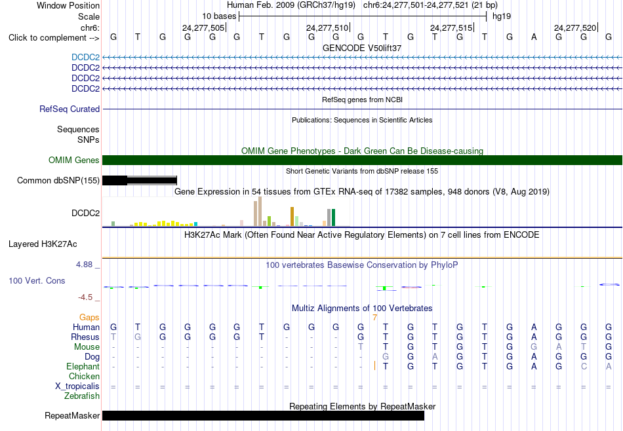Click the 4.88 PhyloP upper scale value
The image size is (623, 431).
(x=84, y=265)
